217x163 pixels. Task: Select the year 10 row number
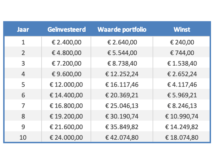click(x=23, y=138)
